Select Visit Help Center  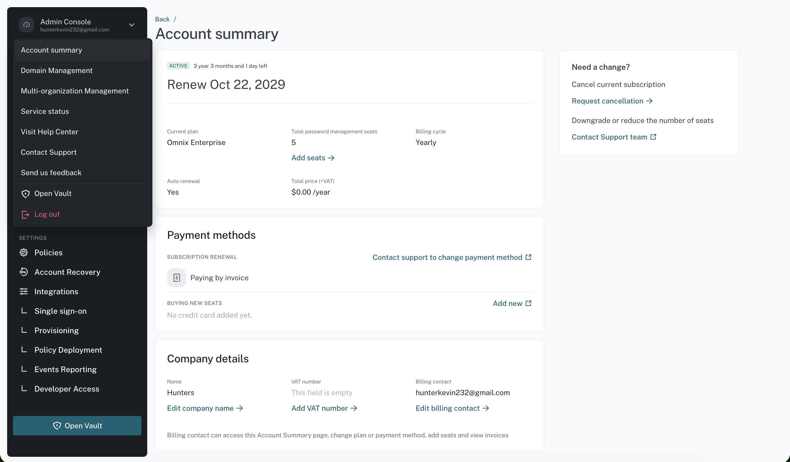pos(83,132)
